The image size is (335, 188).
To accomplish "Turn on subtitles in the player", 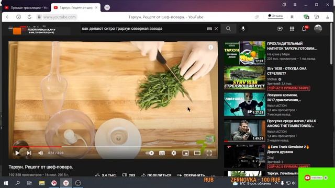I will [x=162, y=153].
